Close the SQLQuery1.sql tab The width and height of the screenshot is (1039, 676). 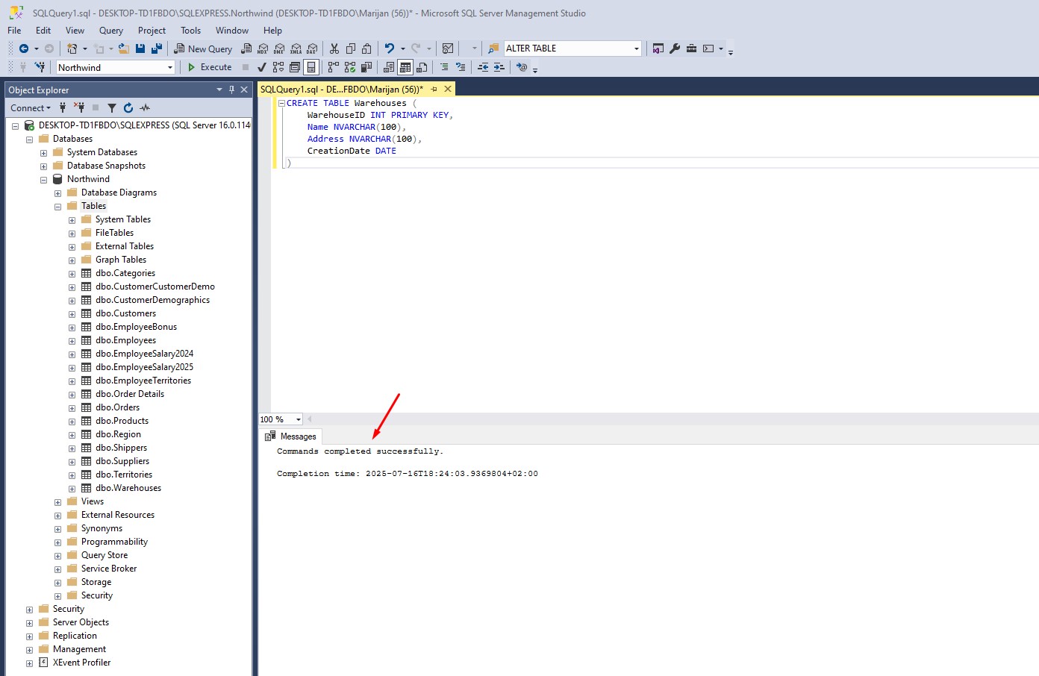[x=448, y=89]
